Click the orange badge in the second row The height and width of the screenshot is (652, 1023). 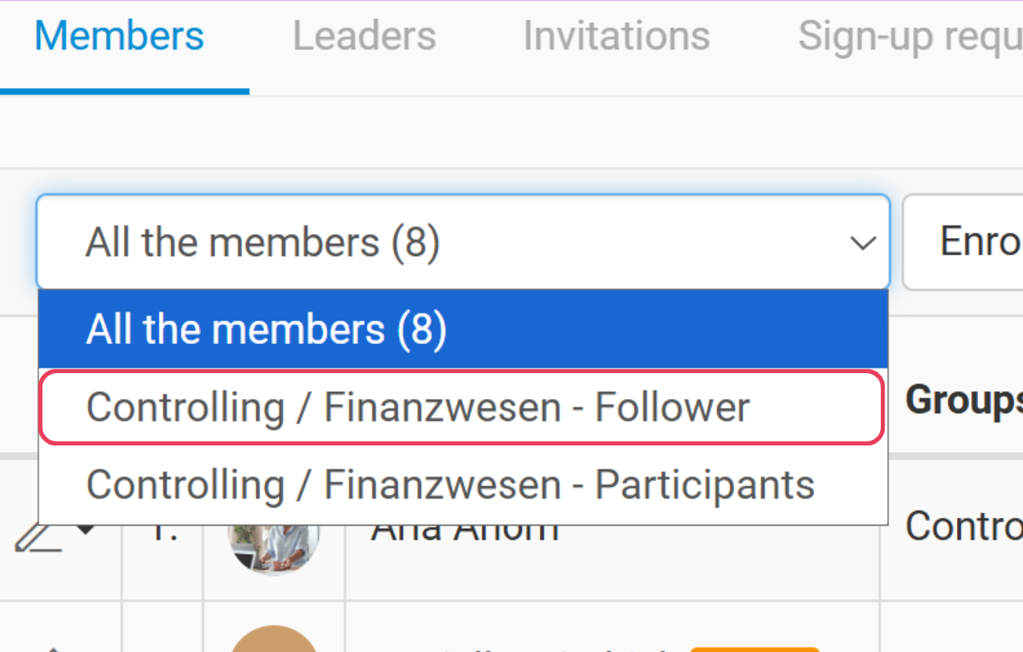754,649
